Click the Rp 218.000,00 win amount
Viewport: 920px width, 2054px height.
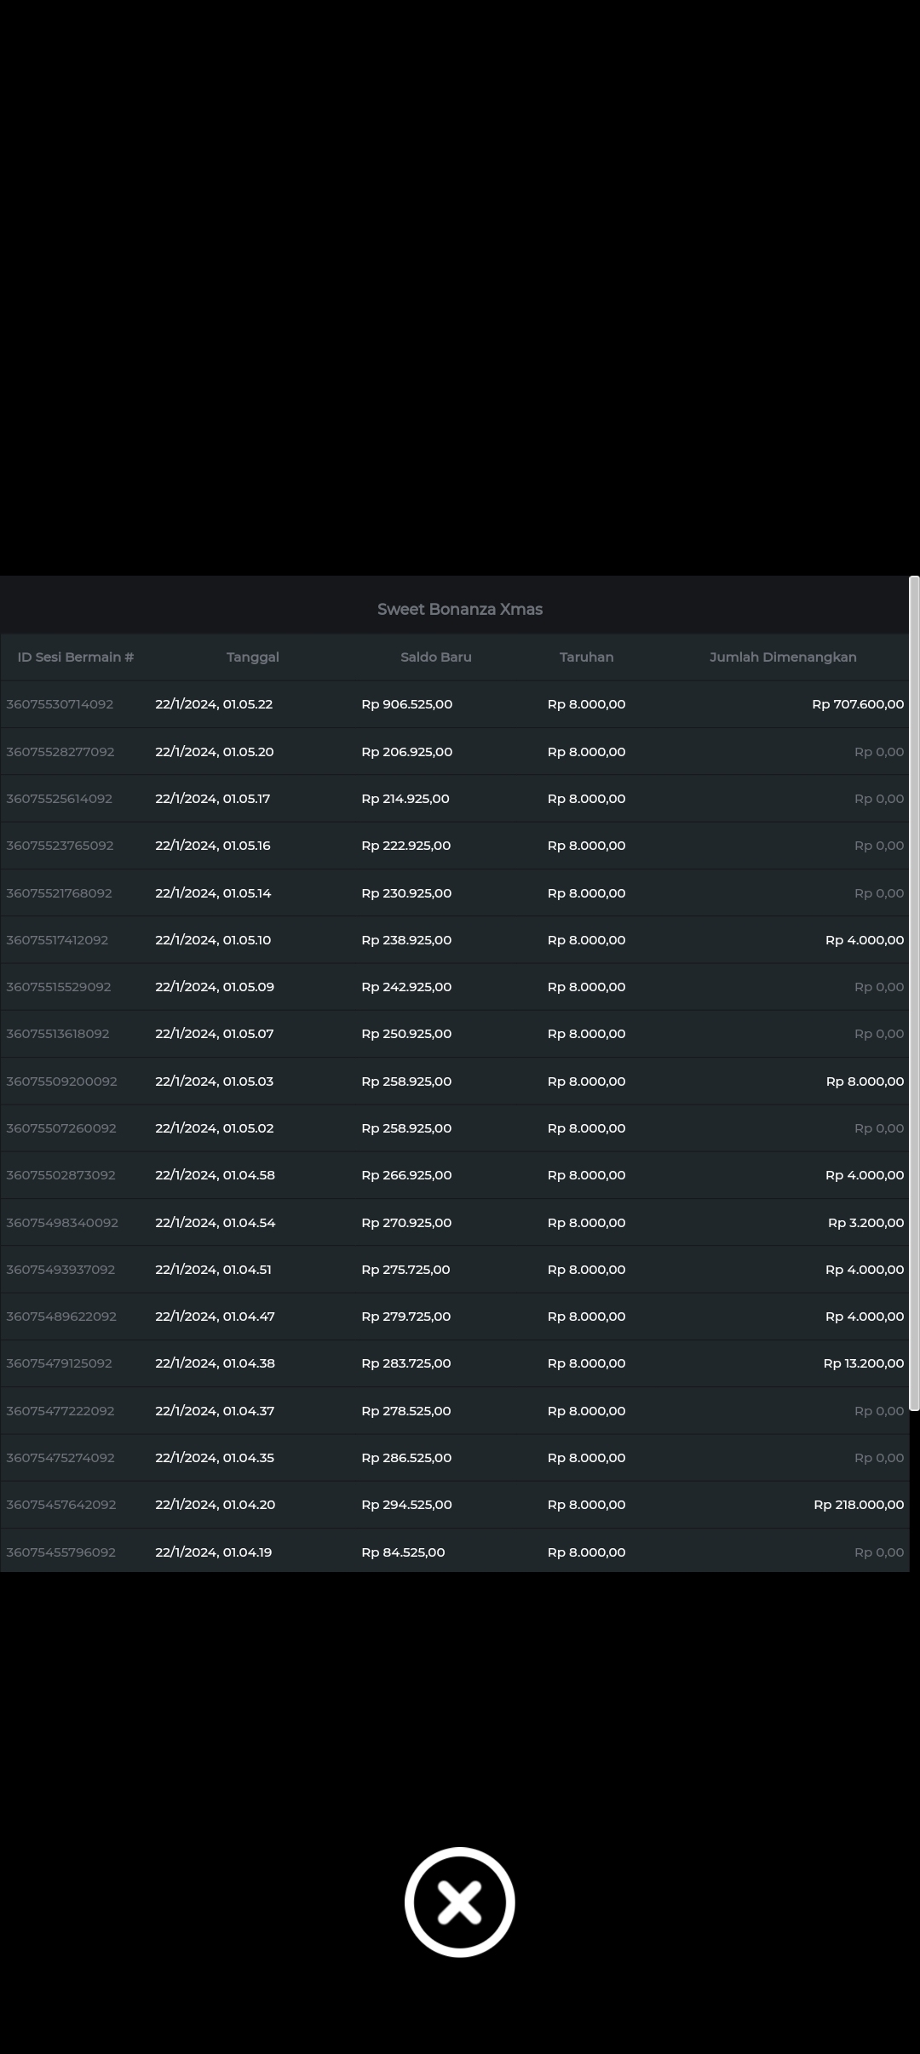coord(858,1505)
